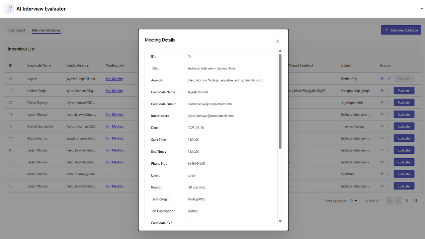
Task: Click the phone number 9649244360
Action: pyautogui.click(x=196, y=164)
